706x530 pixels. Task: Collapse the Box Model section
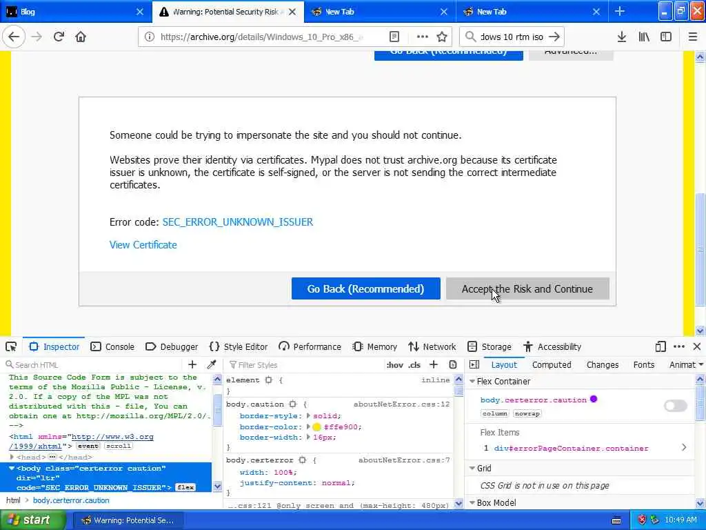[x=472, y=502]
